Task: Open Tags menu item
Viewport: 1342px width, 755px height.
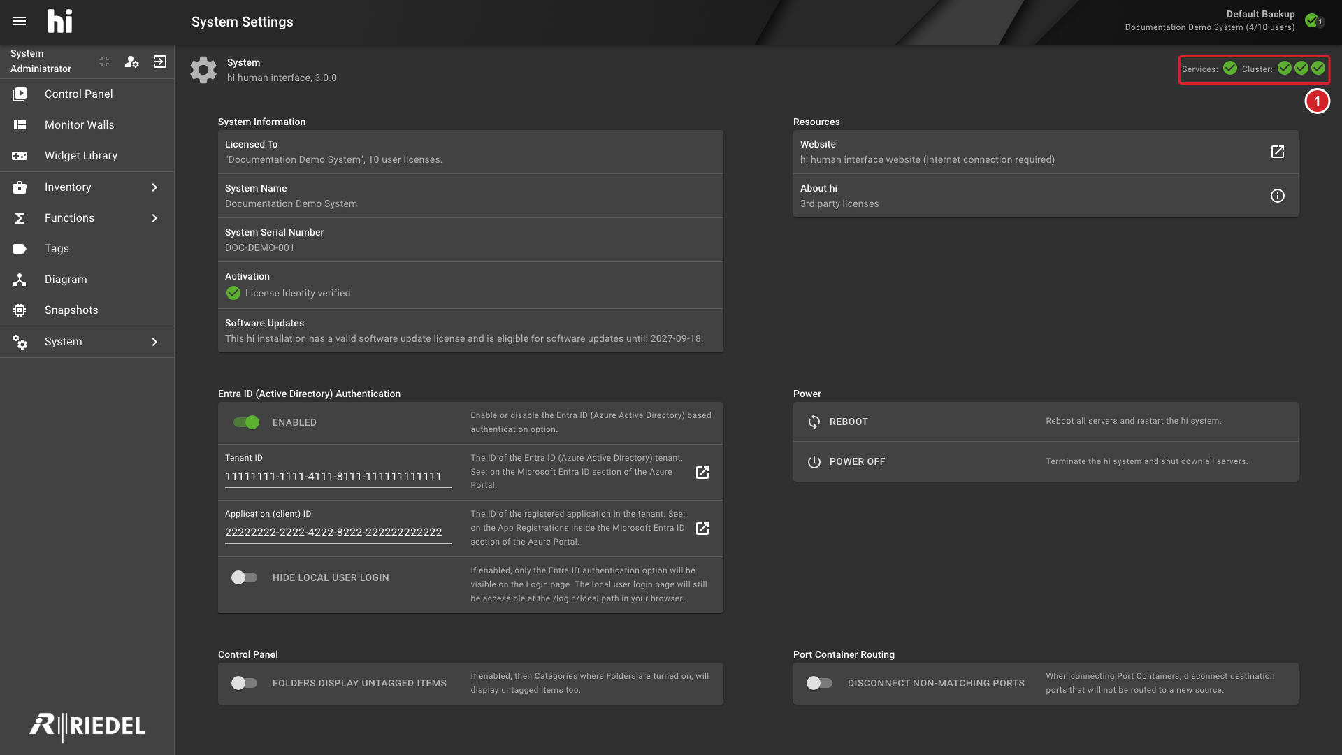Action: (87, 248)
